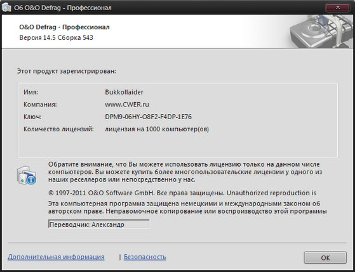Image resolution: width=355 pixels, height=272 pixels.
Task: Click the registered name Bukkollaider
Action: [124, 92]
